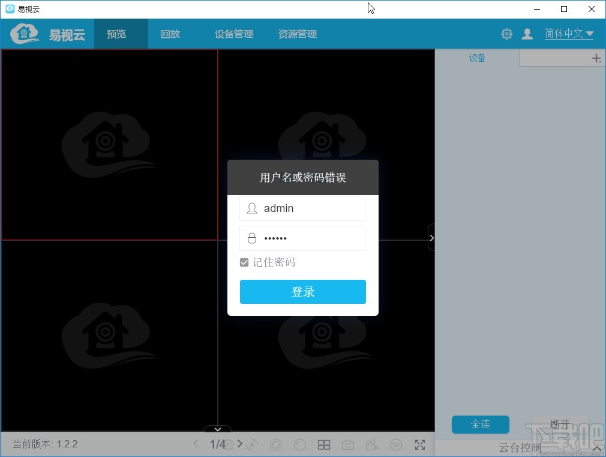Take a snapshot using the camera icon
Image resolution: width=606 pixels, height=457 pixels.
[x=348, y=444]
